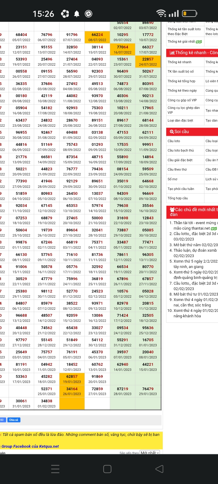The height and width of the screenshot is (484, 218).
Task: Select highlighted cell 66224 dated 08/07/2022
Action: [97, 37]
